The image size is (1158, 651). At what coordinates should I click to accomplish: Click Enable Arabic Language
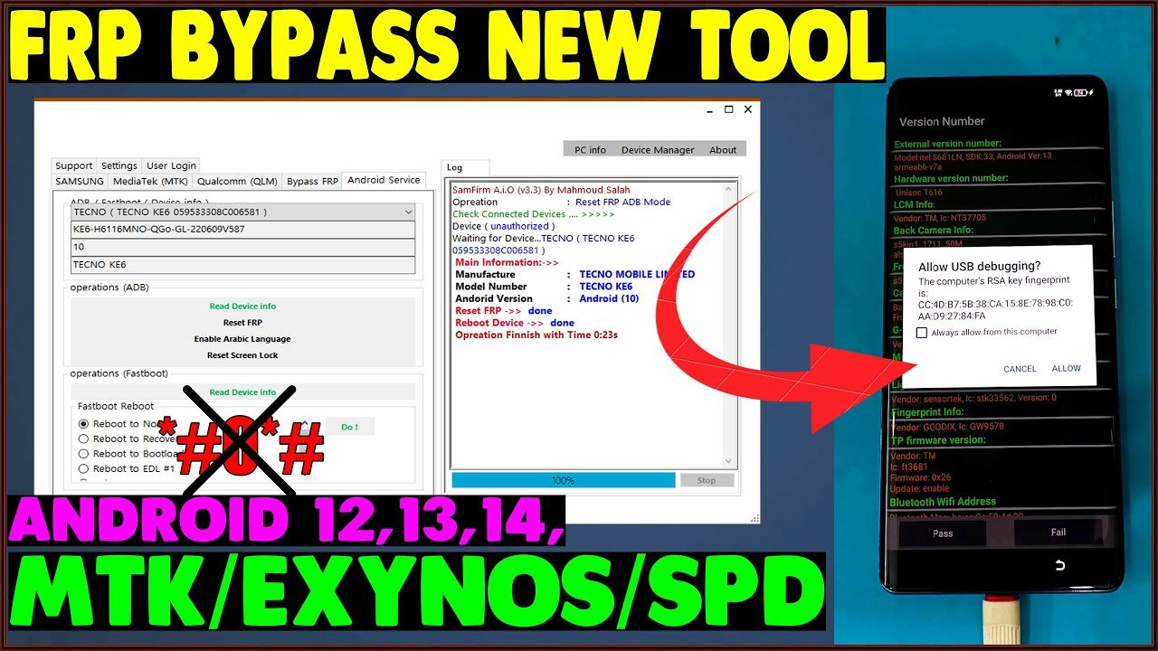242,339
